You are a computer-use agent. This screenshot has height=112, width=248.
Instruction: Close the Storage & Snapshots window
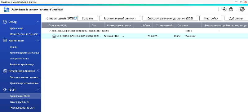246,2
